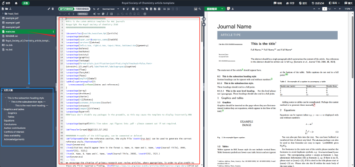Click the upload icon in file panel
The height and width of the screenshot is (167, 355).
point(10,9)
